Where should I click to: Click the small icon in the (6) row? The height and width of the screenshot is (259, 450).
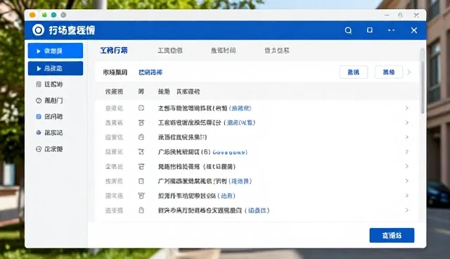[141, 151]
